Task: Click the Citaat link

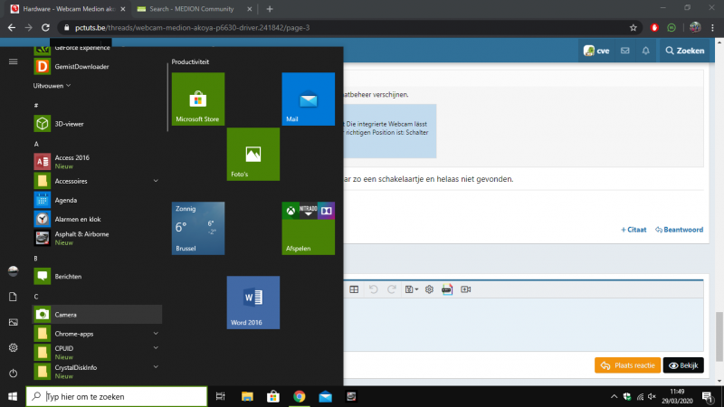Action: (x=633, y=230)
